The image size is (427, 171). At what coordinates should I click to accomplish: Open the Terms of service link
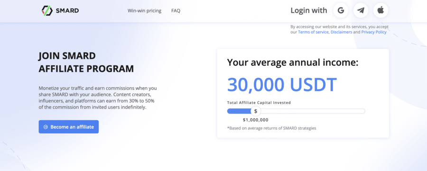[313, 32]
